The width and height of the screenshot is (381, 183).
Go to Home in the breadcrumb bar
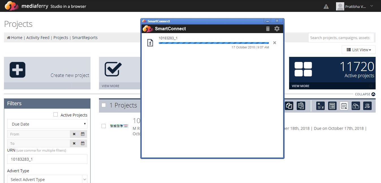15,38
